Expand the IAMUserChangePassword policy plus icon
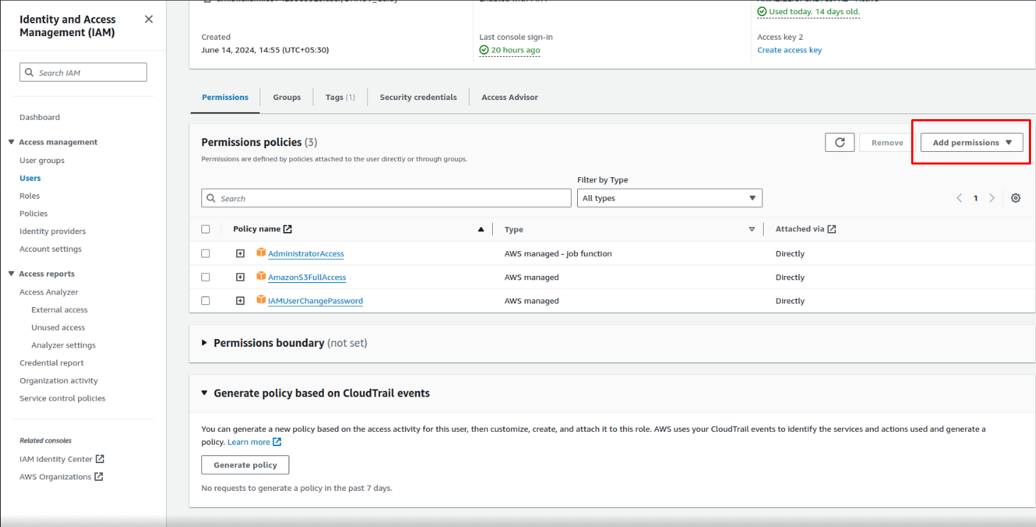The image size is (1036, 527). 240,301
